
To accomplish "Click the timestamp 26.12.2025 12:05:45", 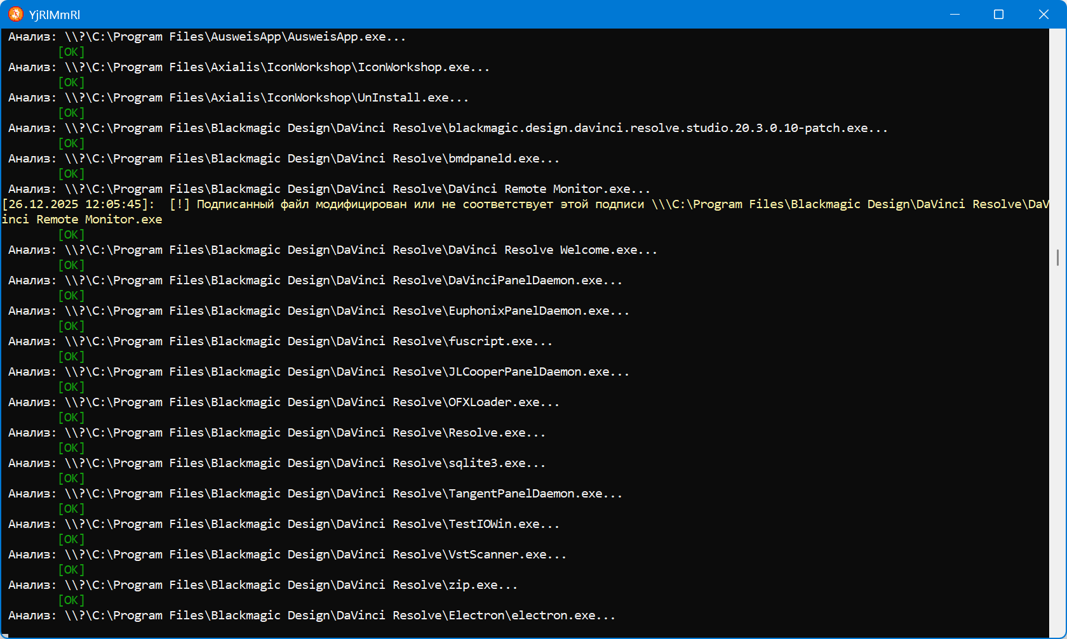I will pos(78,204).
